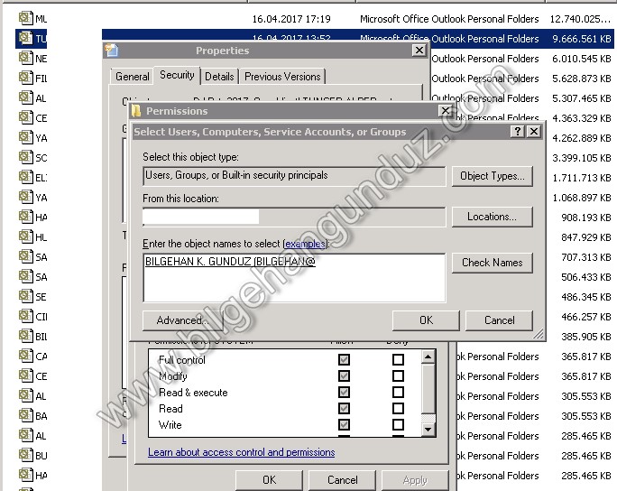Open the access control and permissions link
This screenshot has height=491, width=617.
[x=241, y=452]
